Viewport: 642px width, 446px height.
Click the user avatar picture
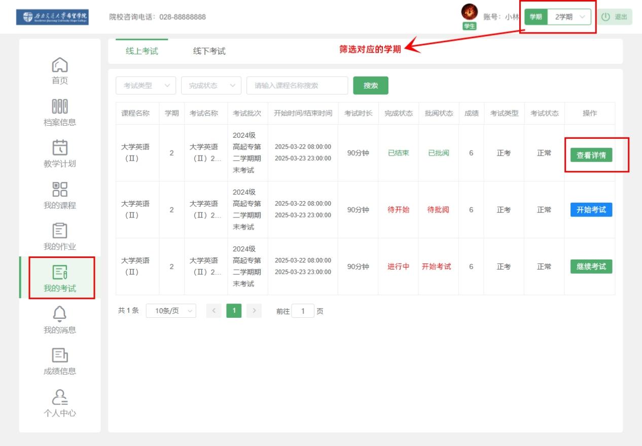(470, 12)
